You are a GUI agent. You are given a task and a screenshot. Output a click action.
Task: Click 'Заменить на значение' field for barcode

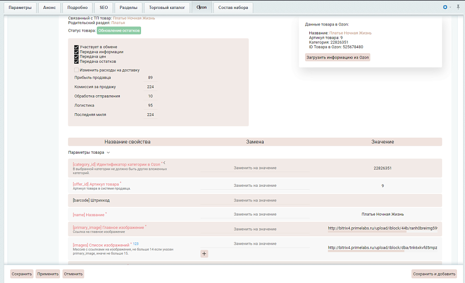click(255, 200)
